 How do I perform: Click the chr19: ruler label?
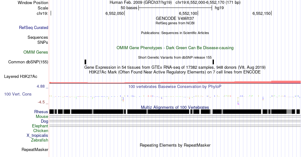point(42,13)
